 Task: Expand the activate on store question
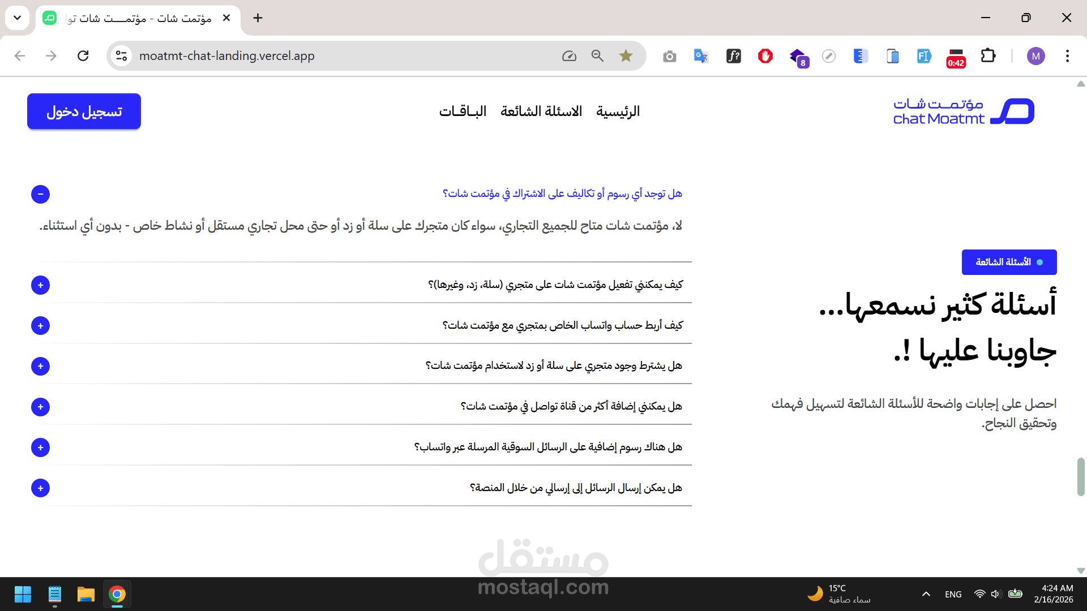(40, 285)
